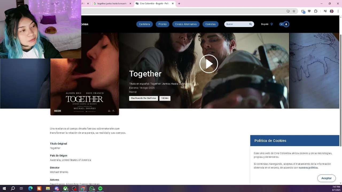Open a new browser tab
The width and height of the screenshot is (342, 192).
click(x=179, y=4)
